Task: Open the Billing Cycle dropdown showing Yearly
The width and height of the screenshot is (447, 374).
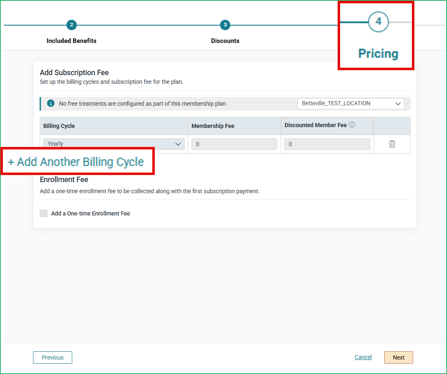Action: 114,144
